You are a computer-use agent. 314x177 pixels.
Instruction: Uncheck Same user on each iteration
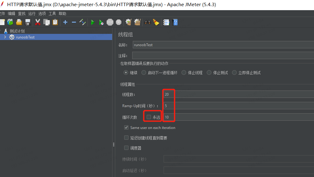coord(126,127)
